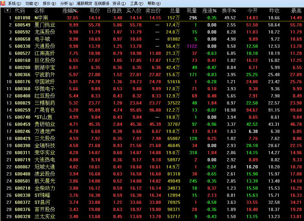Screen dimensions: 304x221
Task: Select stock 中国玻纤 in the list
Action: pos(45,82)
